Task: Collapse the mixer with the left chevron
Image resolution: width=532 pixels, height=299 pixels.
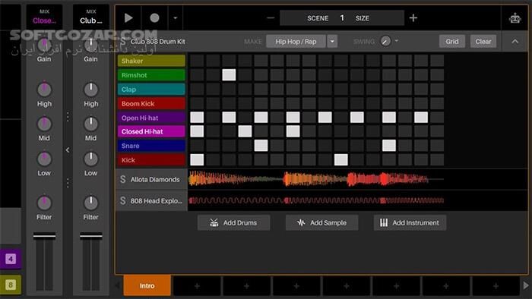Action: [68, 149]
